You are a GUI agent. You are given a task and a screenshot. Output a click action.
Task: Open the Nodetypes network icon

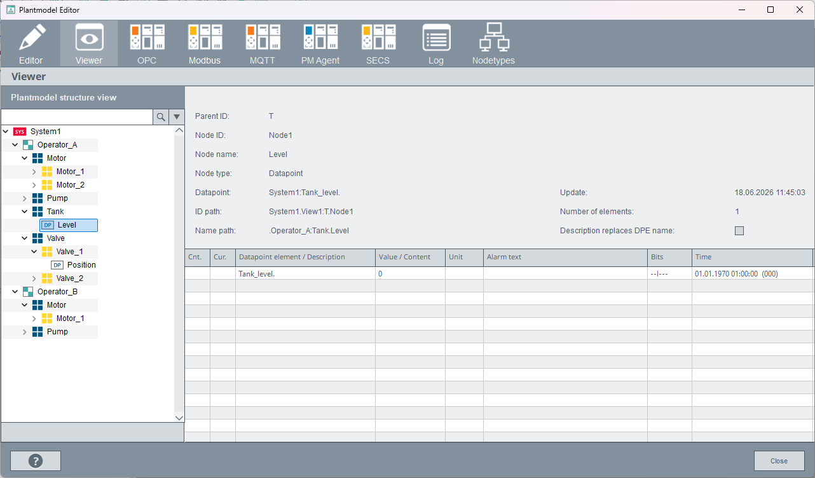(x=494, y=37)
